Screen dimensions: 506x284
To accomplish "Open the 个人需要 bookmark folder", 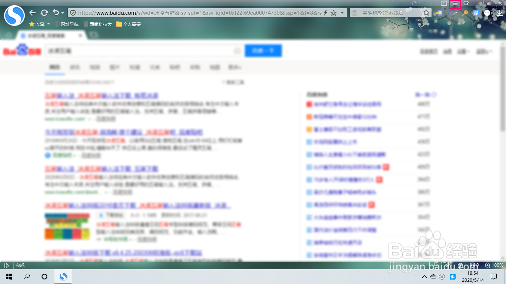I will [129, 24].
